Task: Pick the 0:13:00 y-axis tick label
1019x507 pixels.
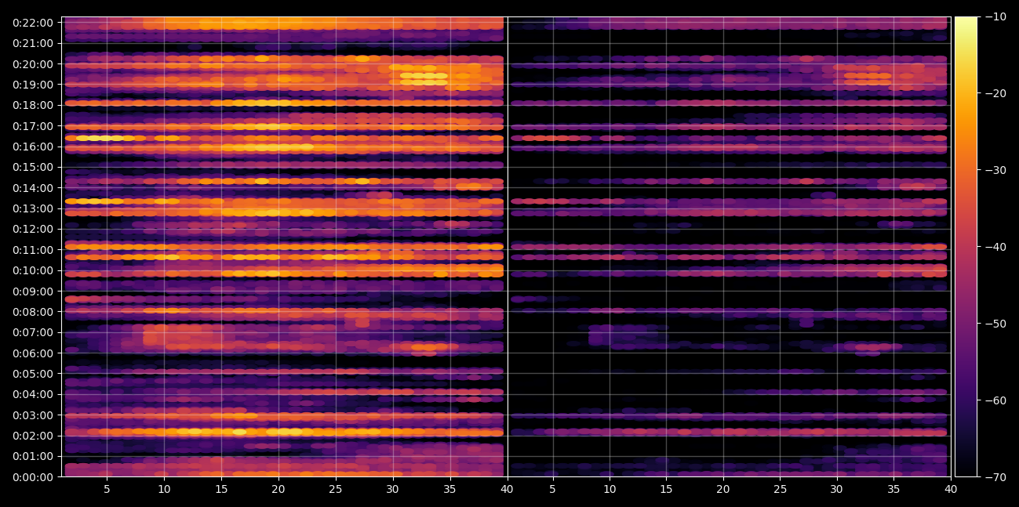Action: point(33,208)
